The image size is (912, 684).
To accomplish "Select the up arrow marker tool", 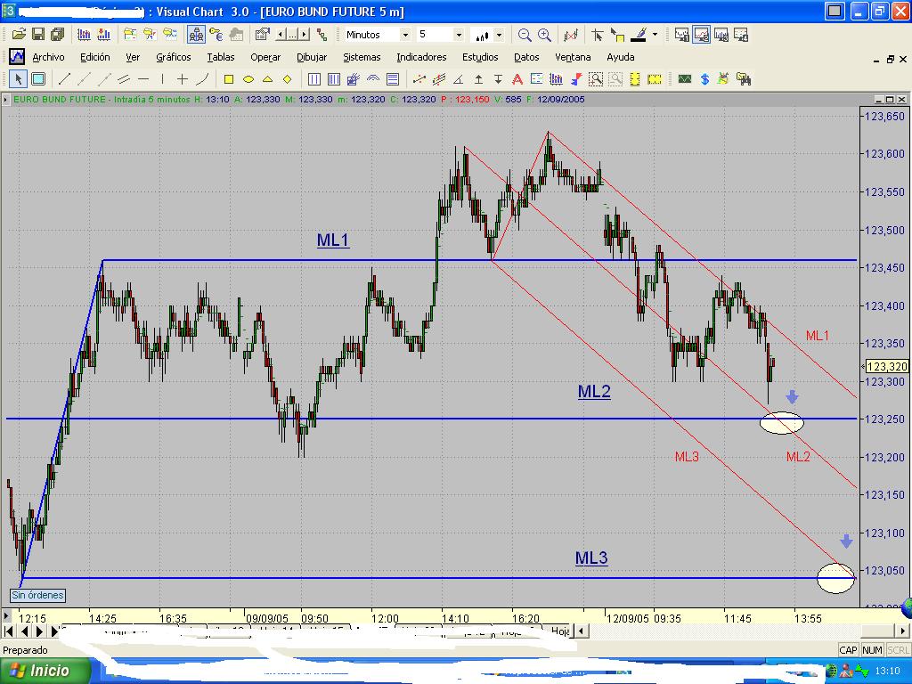I will coord(478,78).
